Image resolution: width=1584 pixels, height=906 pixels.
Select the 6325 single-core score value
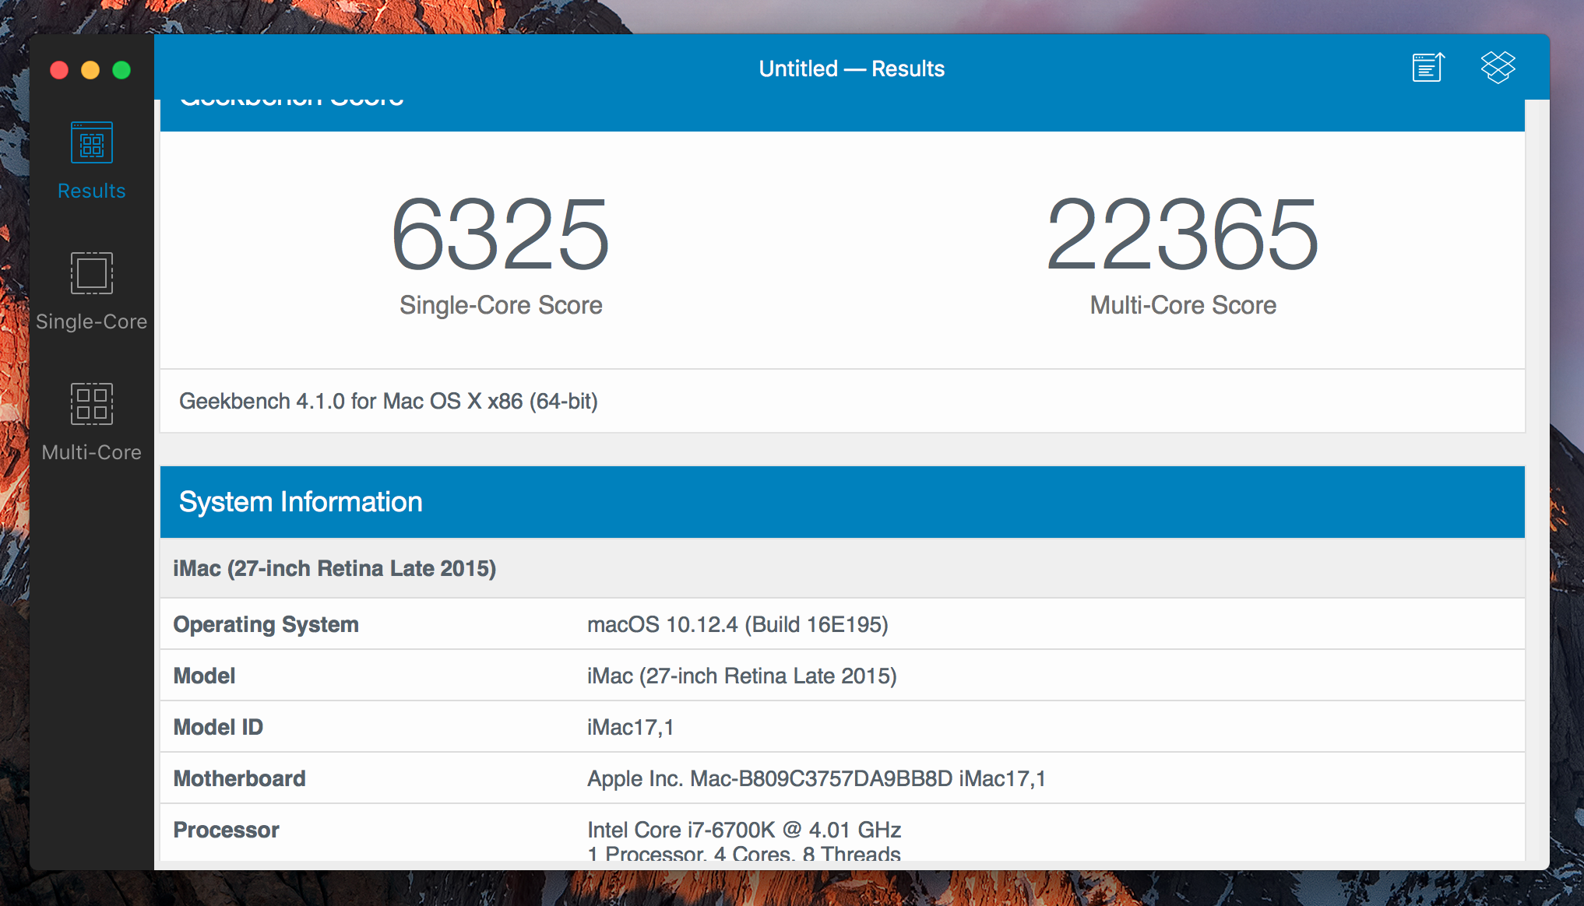pyautogui.click(x=501, y=234)
